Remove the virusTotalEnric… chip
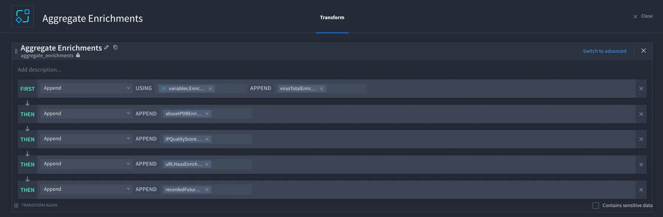Screen dimensions: 663x217 [322, 89]
